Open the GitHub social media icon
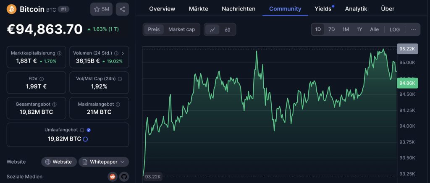The image size is (430, 183). 124,177
